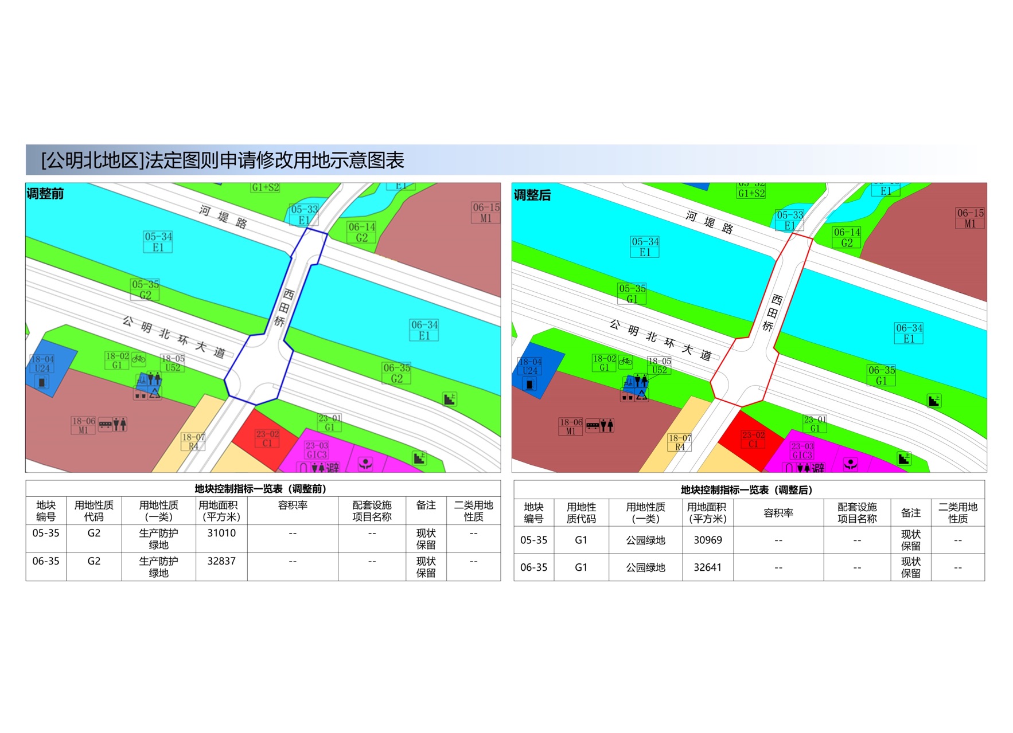Click the bicycle icon in the 调整前 map

pyautogui.click(x=138, y=359)
